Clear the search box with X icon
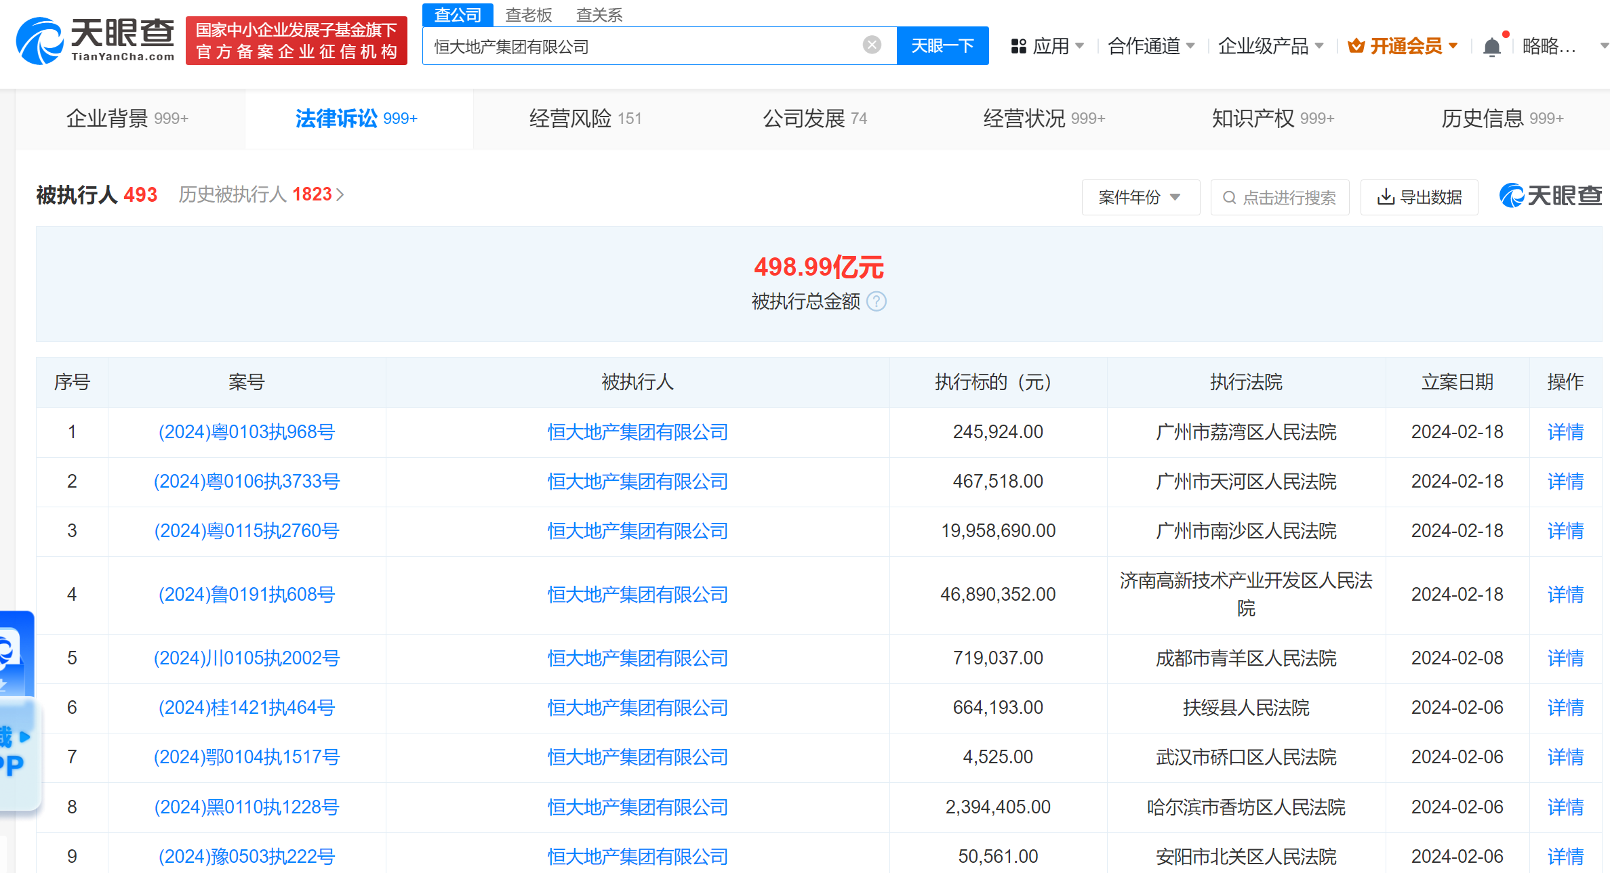Screen dimensions: 1610x873 [872, 45]
